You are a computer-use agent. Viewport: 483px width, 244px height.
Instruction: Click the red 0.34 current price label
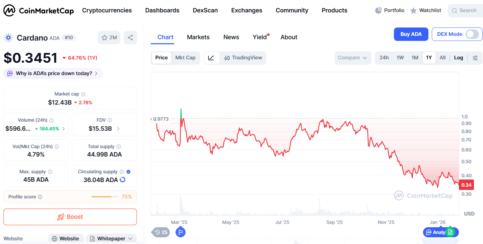point(467,185)
